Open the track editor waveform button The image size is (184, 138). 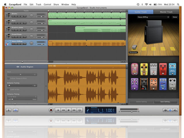pyautogui.click(x=16, y=110)
